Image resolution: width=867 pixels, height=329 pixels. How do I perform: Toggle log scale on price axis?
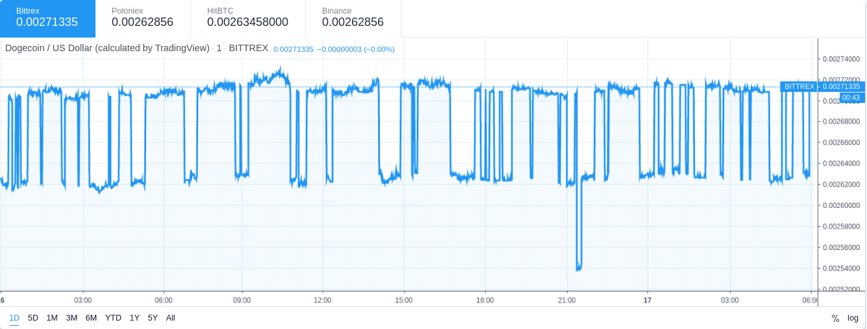pos(853,318)
